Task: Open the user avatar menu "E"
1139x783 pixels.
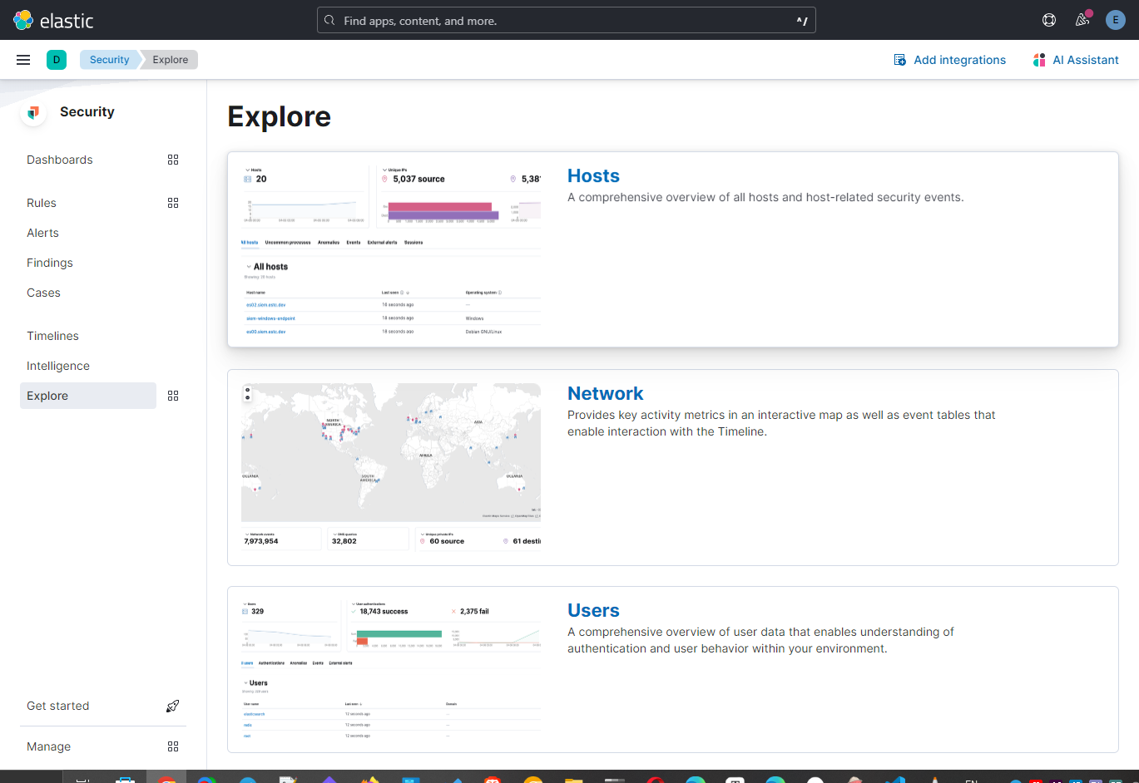Action: [x=1115, y=19]
